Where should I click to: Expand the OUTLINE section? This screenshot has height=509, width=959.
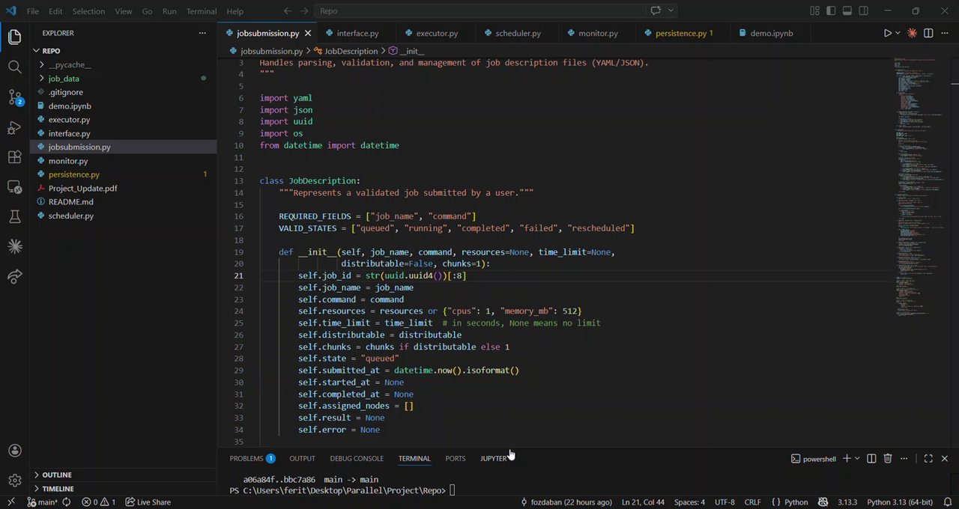pyautogui.click(x=57, y=475)
